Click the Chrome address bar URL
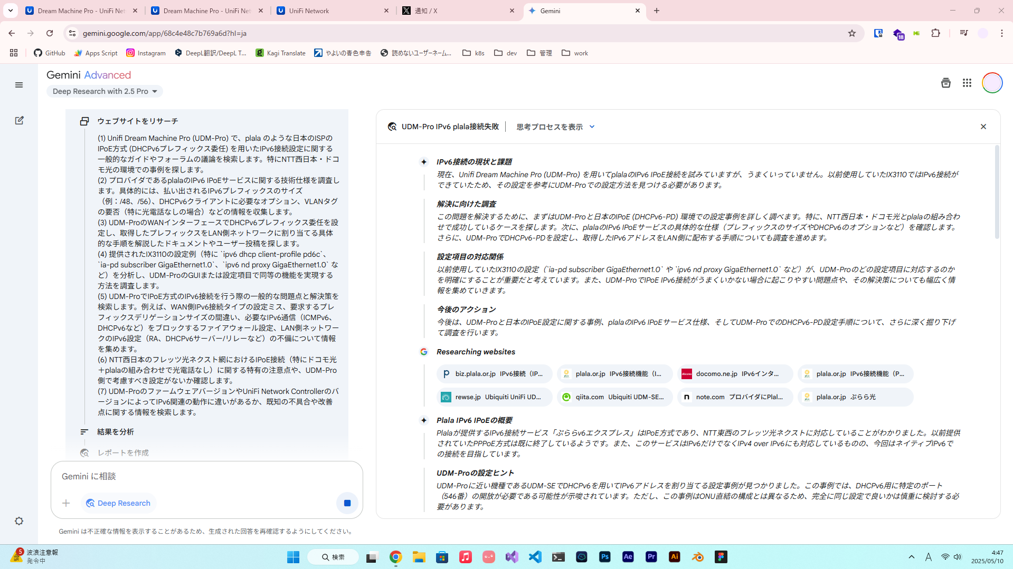This screenshot has height=569, width=1013. pos(165,33)
